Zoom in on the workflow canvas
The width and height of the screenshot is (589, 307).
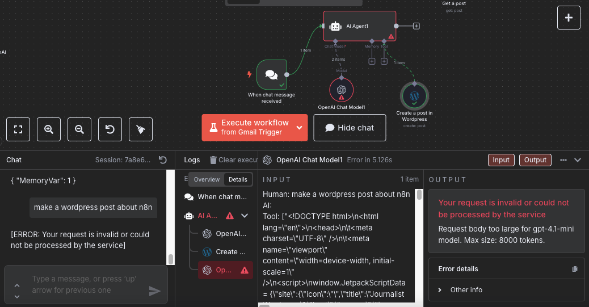[x=49, y=129]
